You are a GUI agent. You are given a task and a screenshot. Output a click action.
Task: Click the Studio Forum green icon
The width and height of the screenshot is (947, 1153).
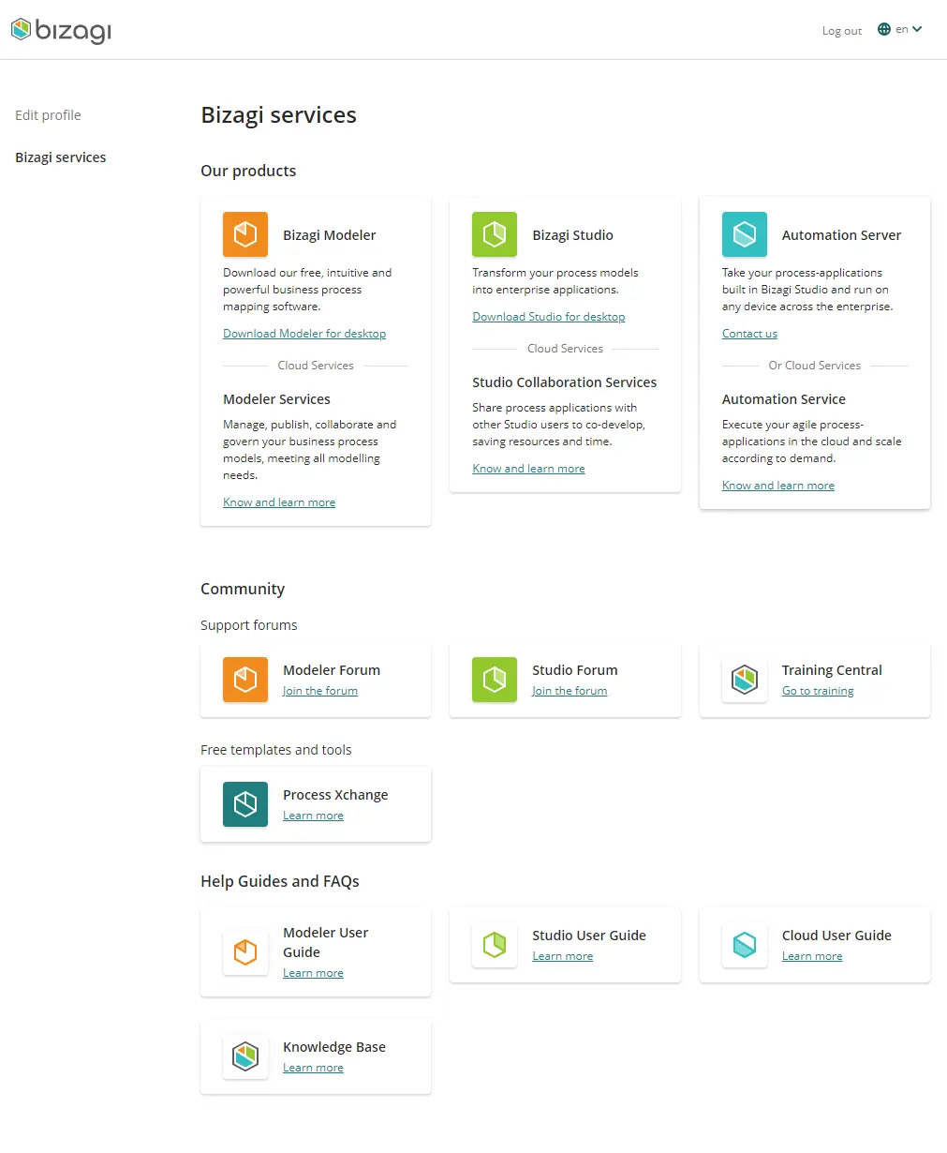(x=495, y=680)
